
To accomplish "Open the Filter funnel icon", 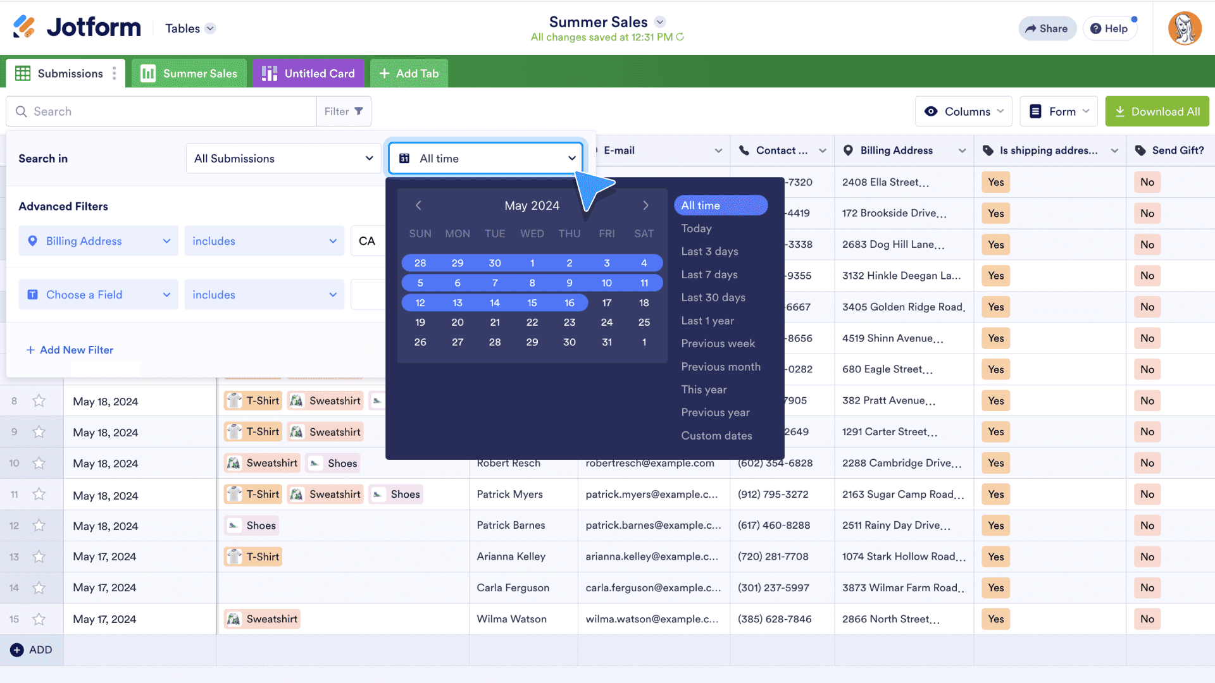I will tap(358, 111).
